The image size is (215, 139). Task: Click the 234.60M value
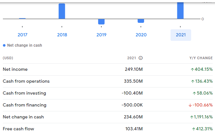coord(133,117)
